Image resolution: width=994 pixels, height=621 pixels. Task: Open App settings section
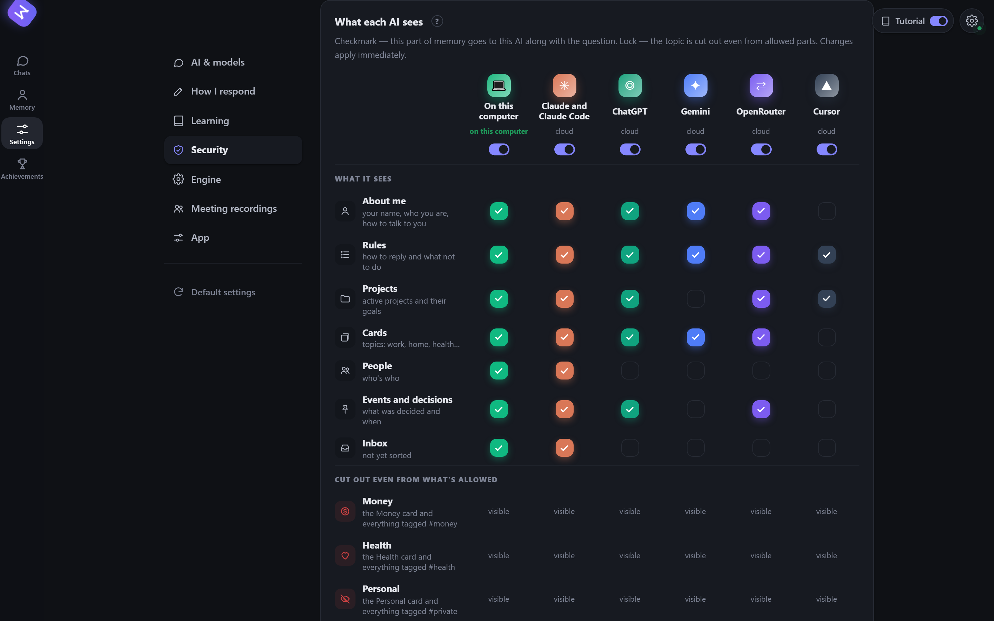tap(233, 238)
